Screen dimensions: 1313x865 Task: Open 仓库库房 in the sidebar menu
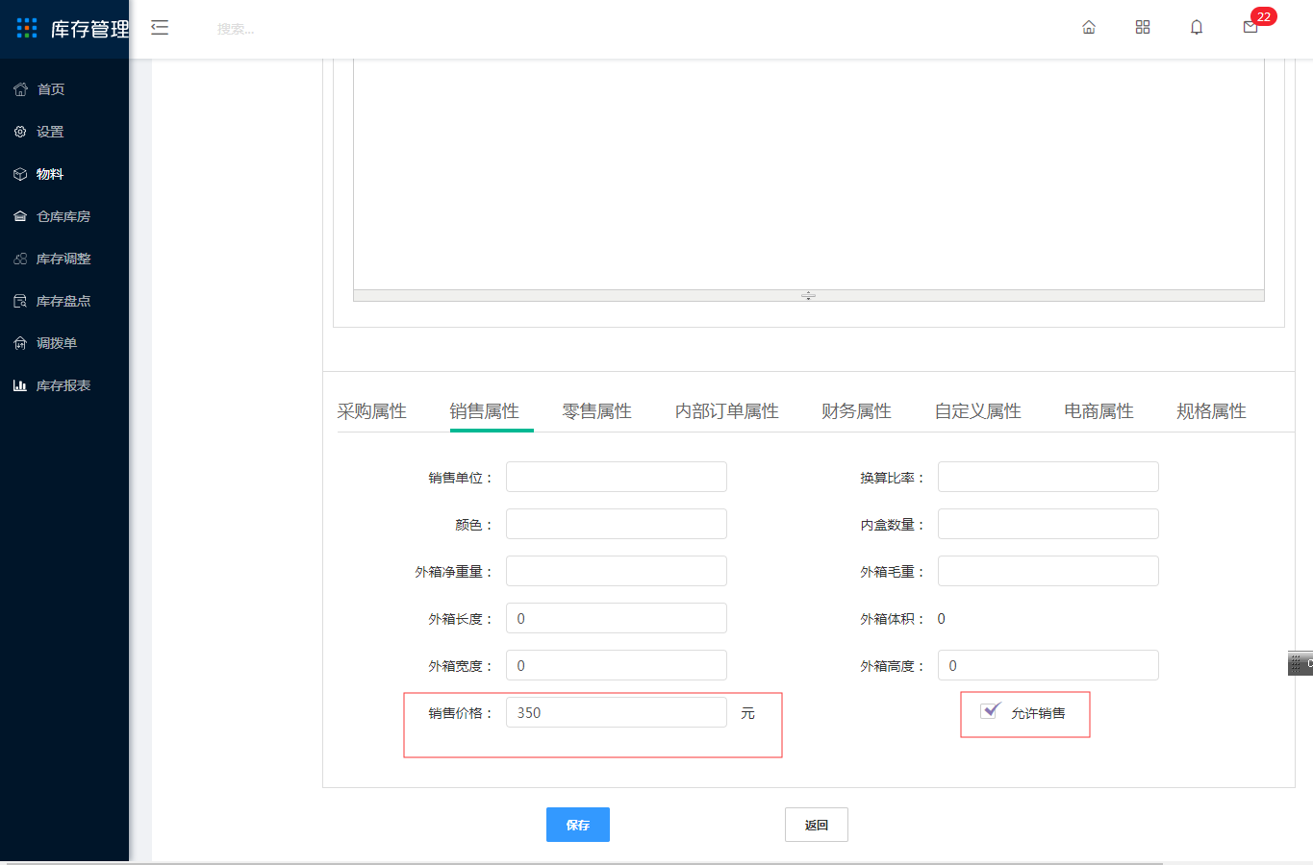(64, 216)
